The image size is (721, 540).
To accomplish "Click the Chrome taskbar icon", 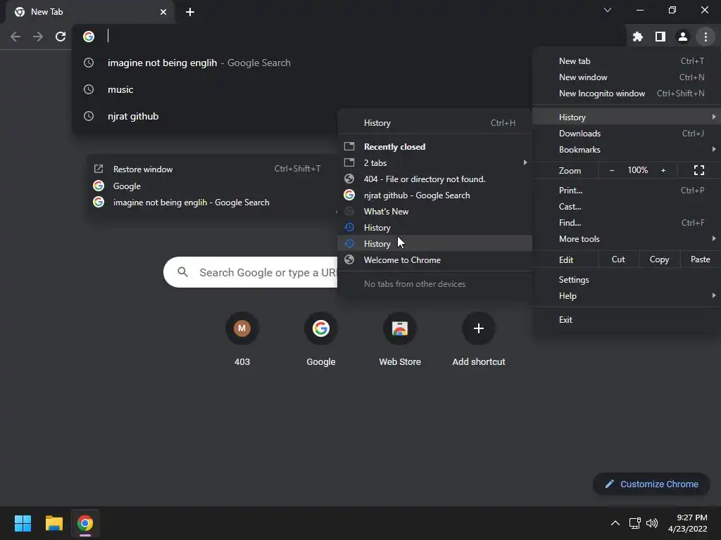I will [85, 523].
